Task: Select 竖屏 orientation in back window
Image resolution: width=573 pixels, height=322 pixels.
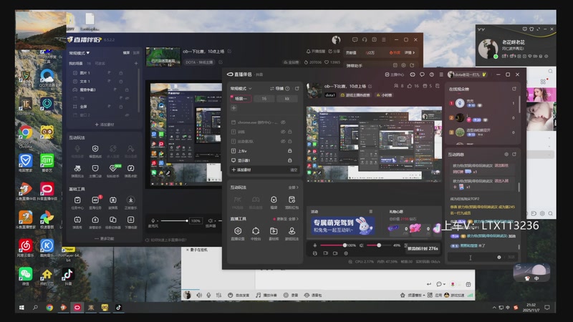Action: [136, 53]
